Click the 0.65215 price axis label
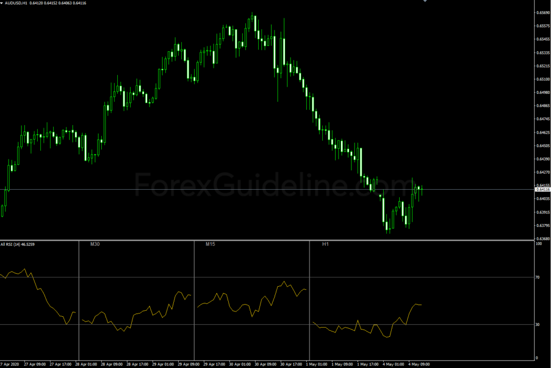551x368 pixels. [x=543, y=66]
